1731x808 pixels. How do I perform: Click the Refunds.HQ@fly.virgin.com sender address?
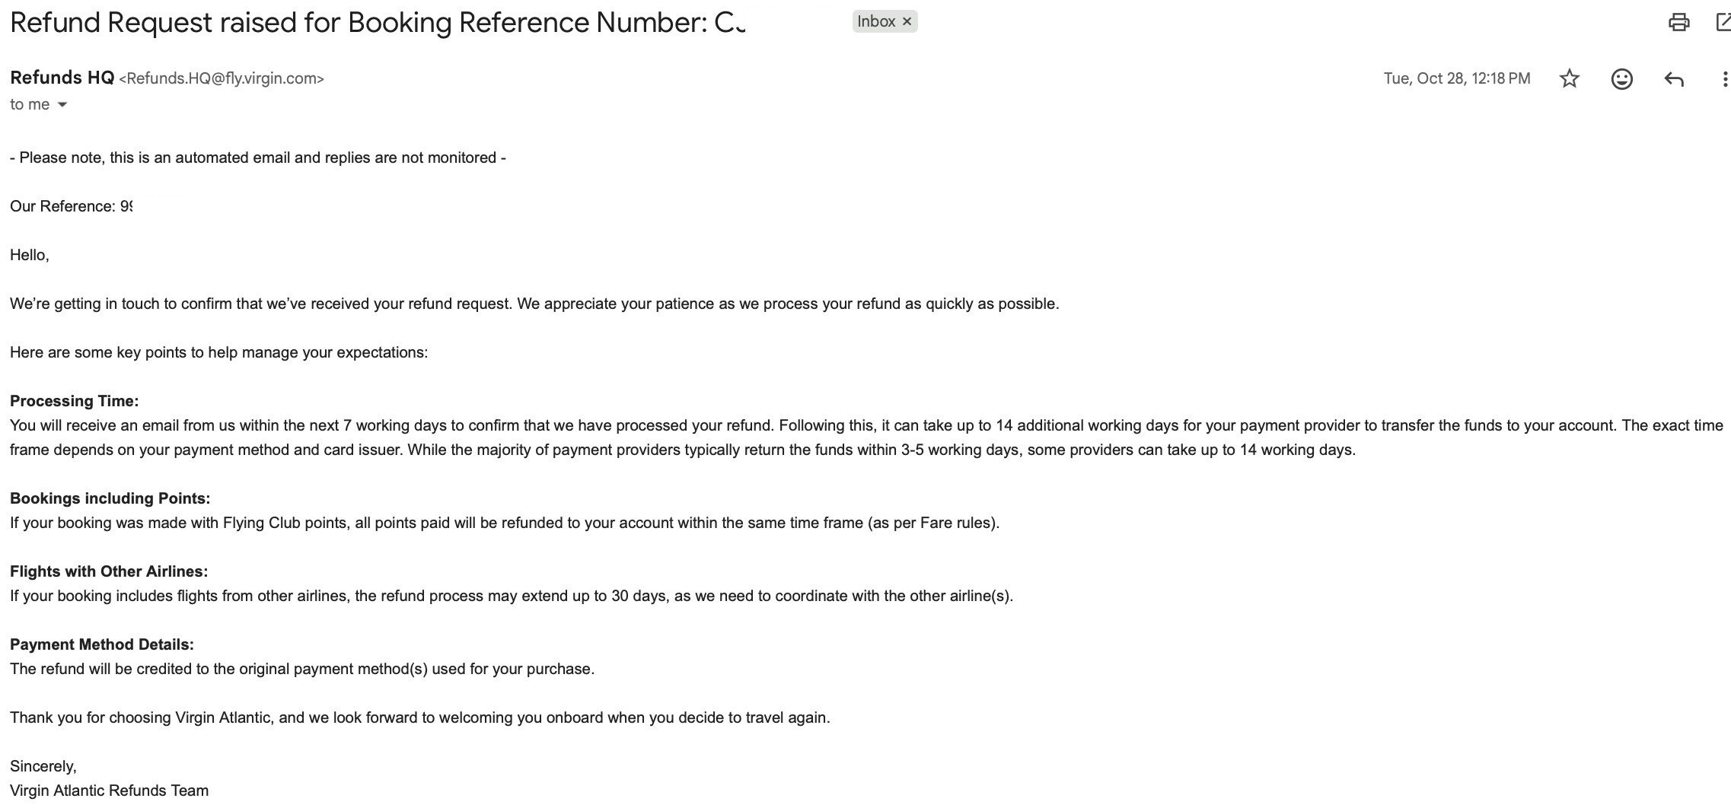222,78
